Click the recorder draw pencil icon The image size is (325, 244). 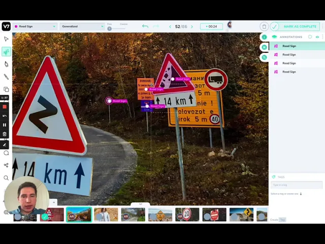(x=5, y=145)
